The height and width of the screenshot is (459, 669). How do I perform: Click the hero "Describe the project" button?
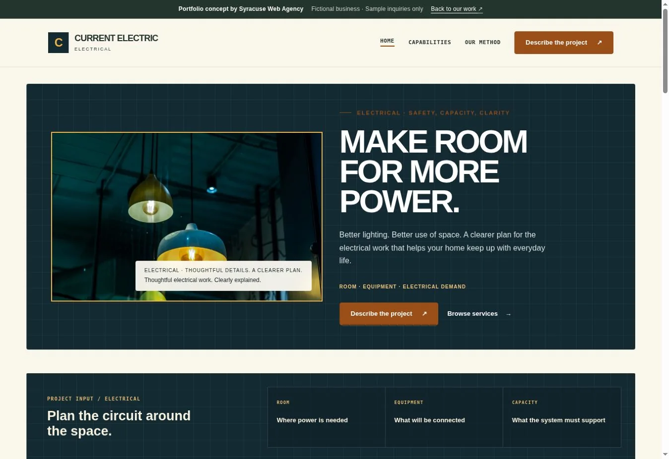[x=389, y=314]
